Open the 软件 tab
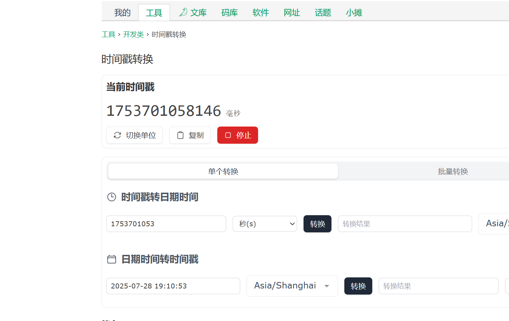 coord(261,13)
